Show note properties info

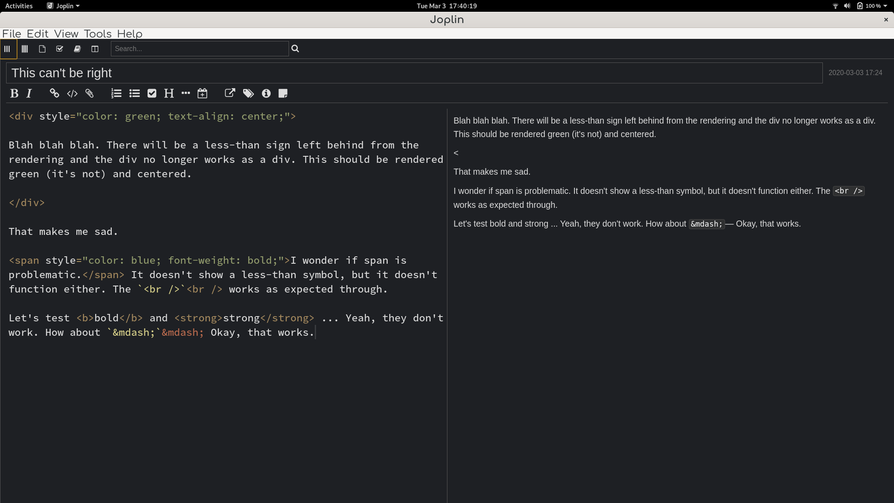point(266,93)
